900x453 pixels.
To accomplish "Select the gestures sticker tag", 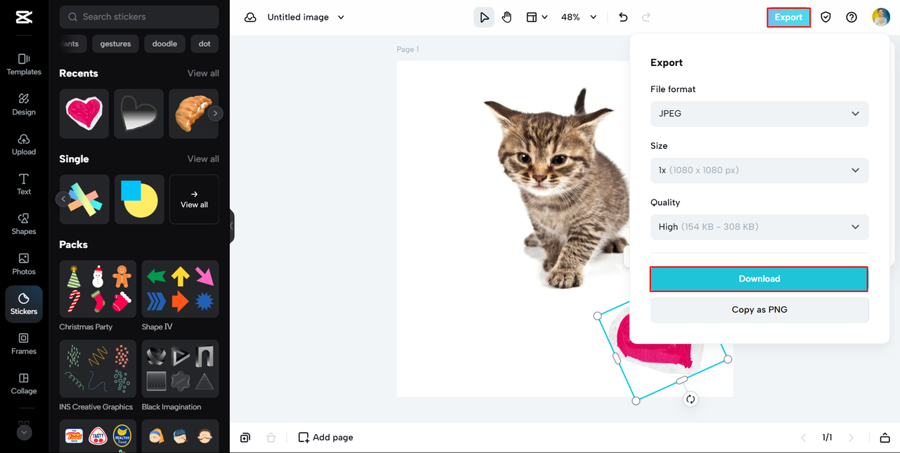I will click(115, 44).
